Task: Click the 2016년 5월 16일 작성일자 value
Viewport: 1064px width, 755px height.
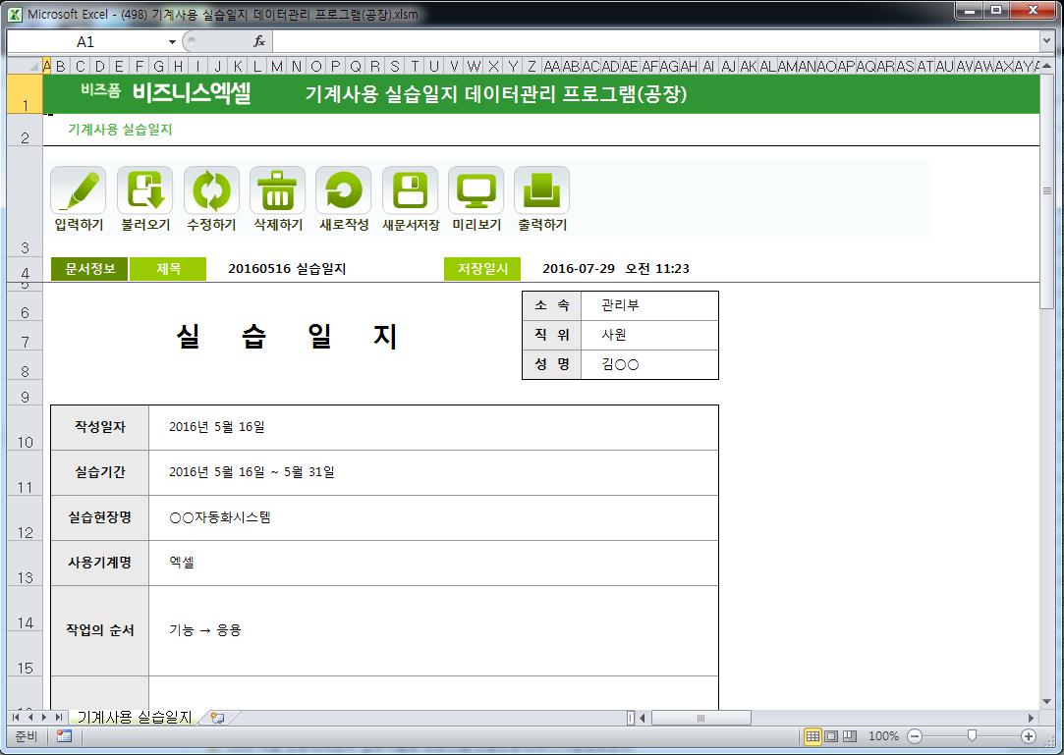Action: click(216, 427)
